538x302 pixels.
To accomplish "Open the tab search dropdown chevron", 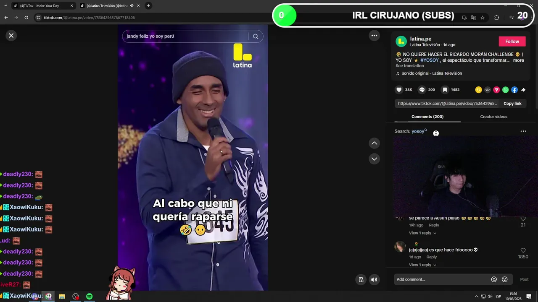I will [x=5, y=6].
